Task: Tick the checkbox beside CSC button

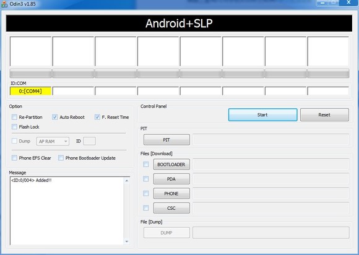Action: click(x=146, y=208)
